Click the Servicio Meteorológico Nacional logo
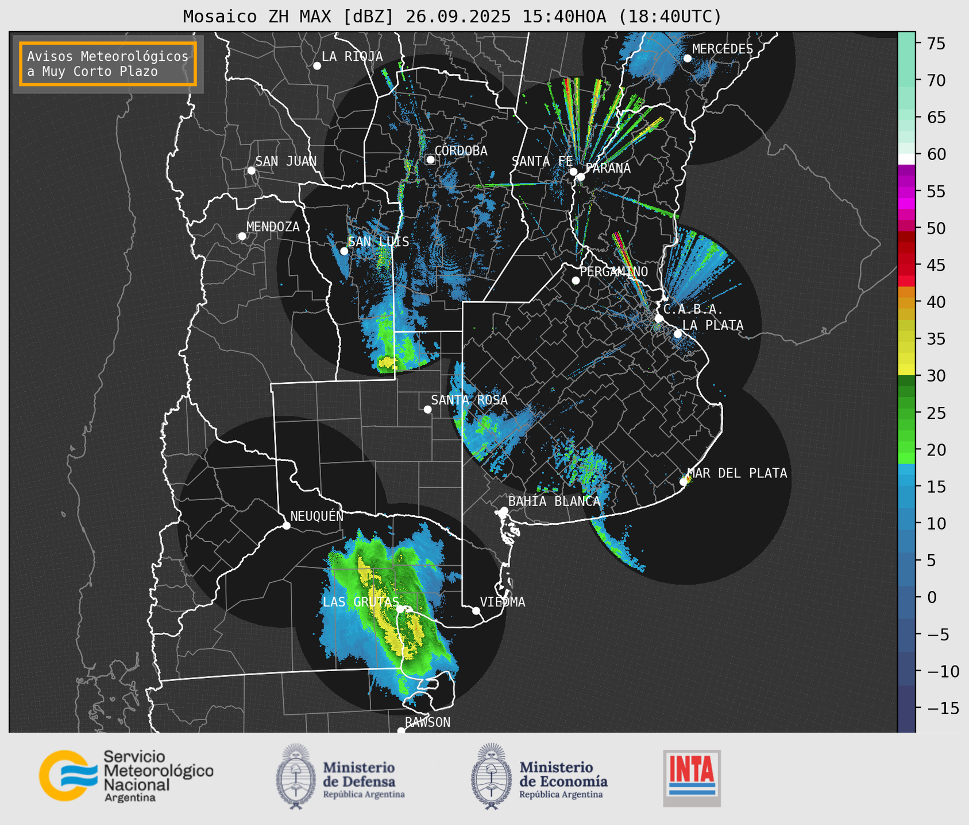The height and width of the screenshot is (825, 969). point(126,776)
